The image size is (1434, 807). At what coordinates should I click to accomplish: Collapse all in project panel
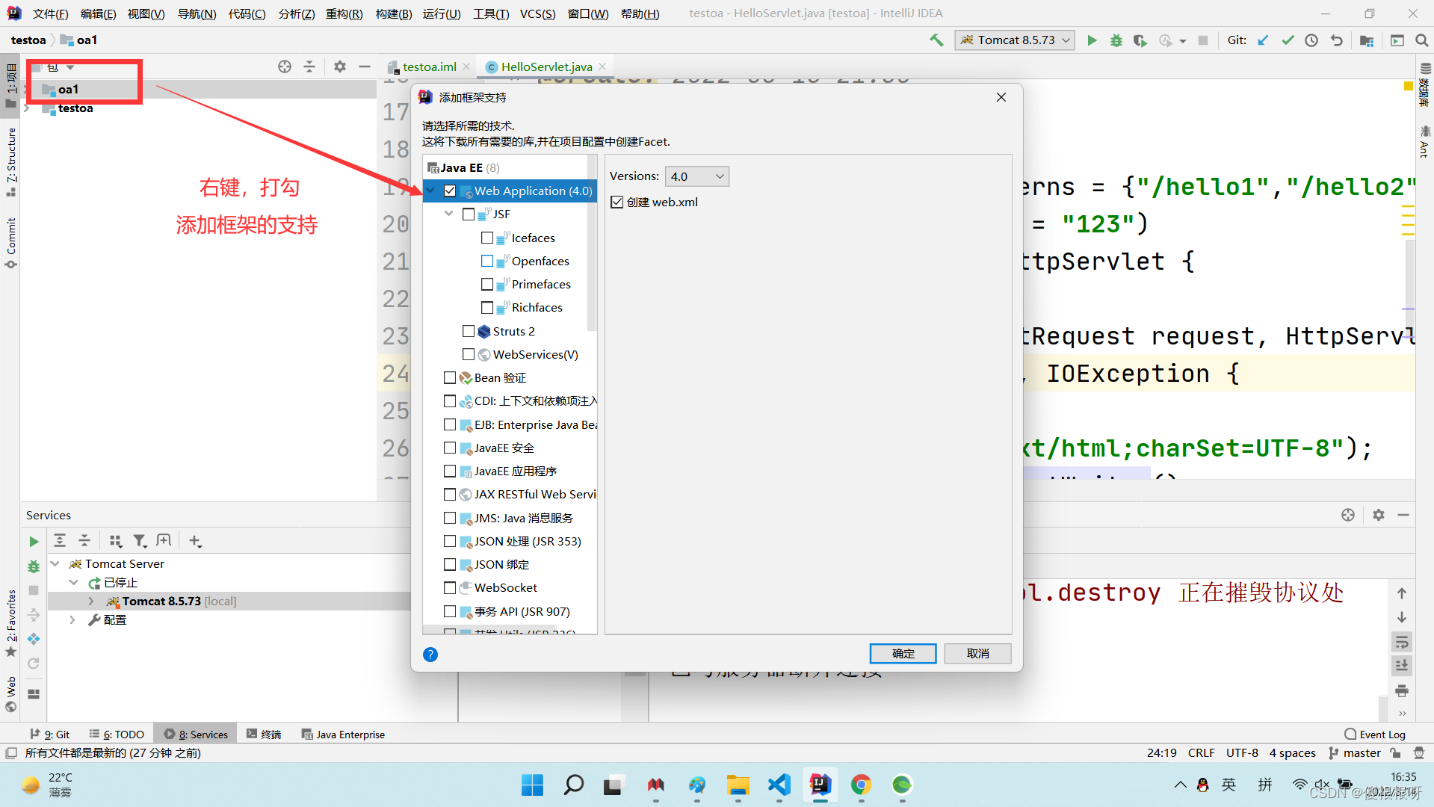[309, 67]
